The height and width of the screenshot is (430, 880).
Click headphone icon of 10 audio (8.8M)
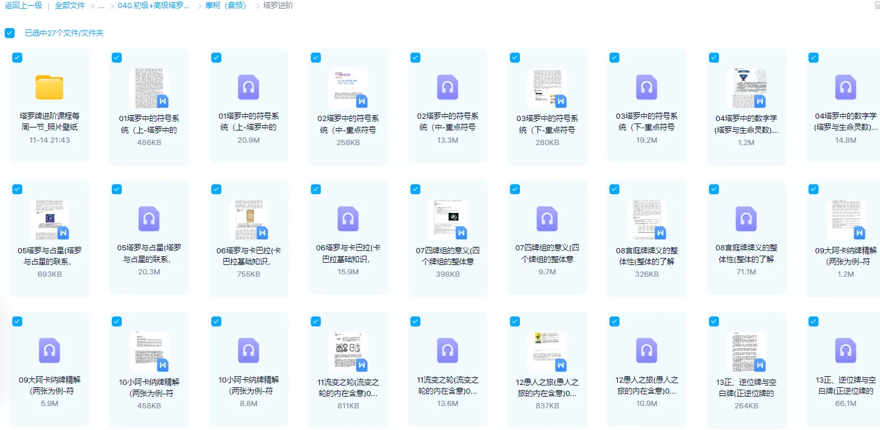coord(249,350)
